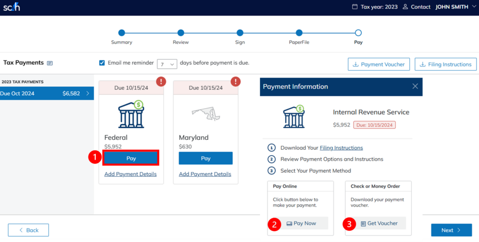Click Add Payment Details under Federal

coord(131,174)
